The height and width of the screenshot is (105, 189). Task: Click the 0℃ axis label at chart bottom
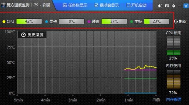(x=12, y=93)
